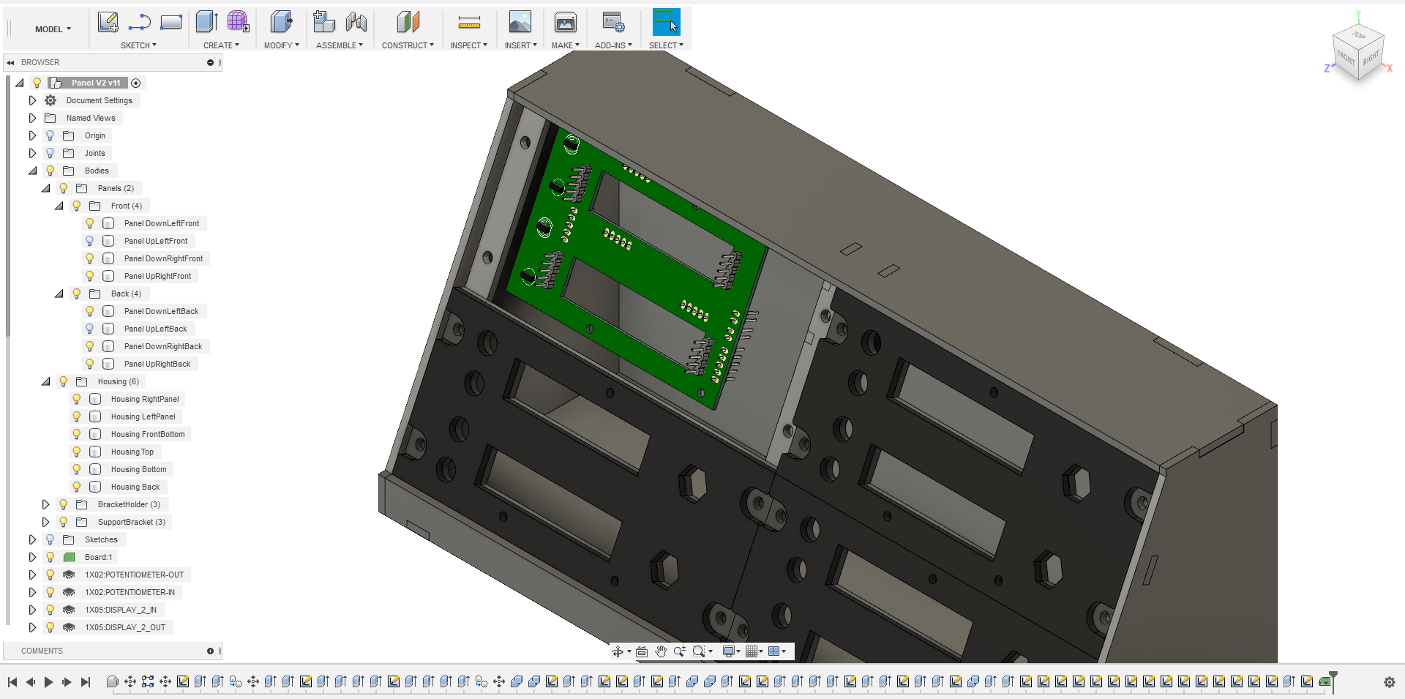Click the Pan hand icon in navigation bar

point(661,651)
